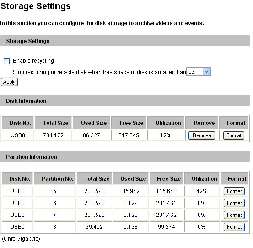Click the 42% utilization cell of partition 5
This screenshot has width=253, height=248.
point(202,191)
